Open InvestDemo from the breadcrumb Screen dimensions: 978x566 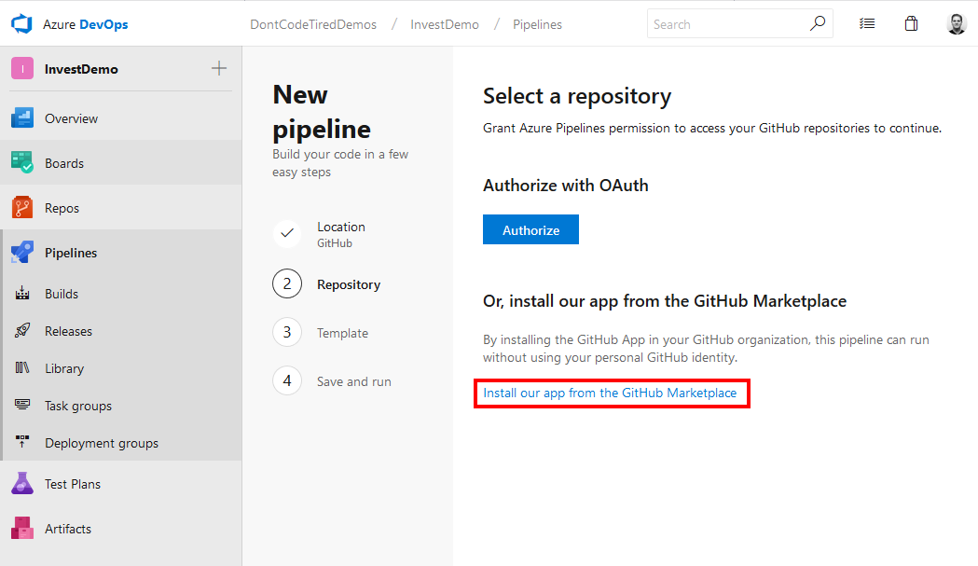(x=445, y=24)
